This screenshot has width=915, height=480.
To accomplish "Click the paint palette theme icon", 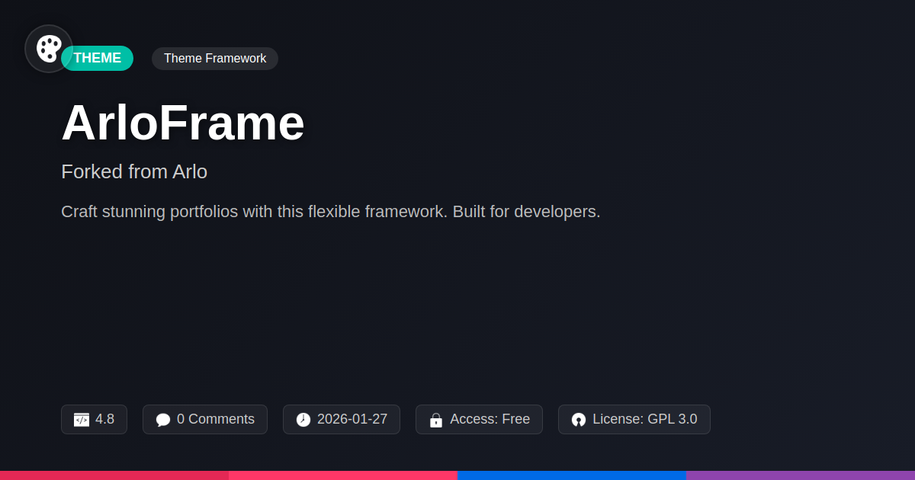I will [x=49, y=49].
